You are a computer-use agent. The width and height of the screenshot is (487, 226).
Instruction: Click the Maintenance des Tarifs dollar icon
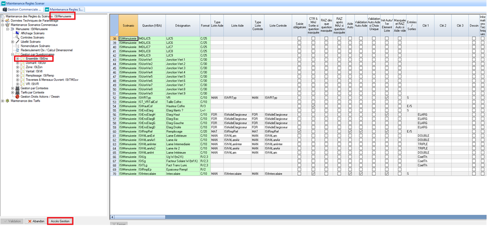[x=8, y=101]
